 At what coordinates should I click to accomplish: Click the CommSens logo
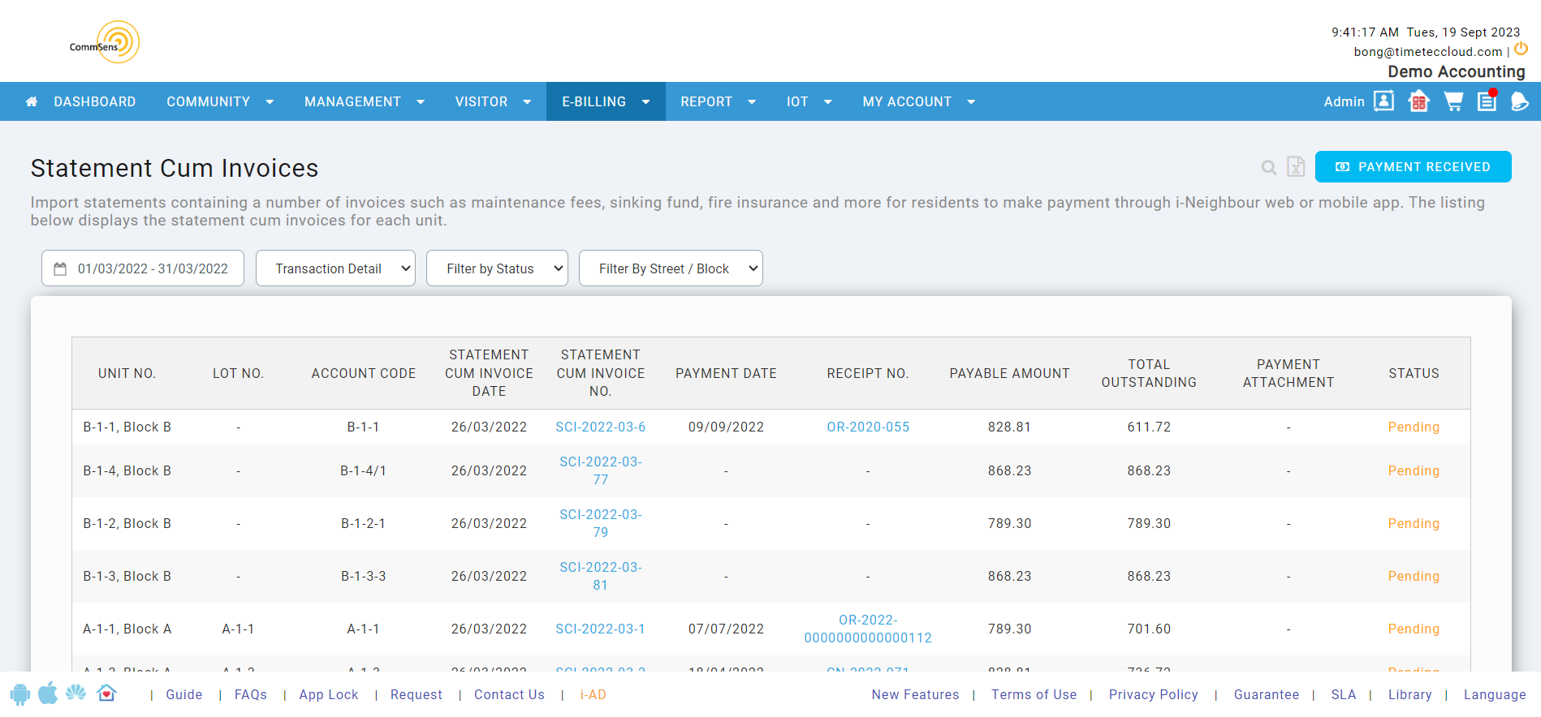[x=105, y=42]
